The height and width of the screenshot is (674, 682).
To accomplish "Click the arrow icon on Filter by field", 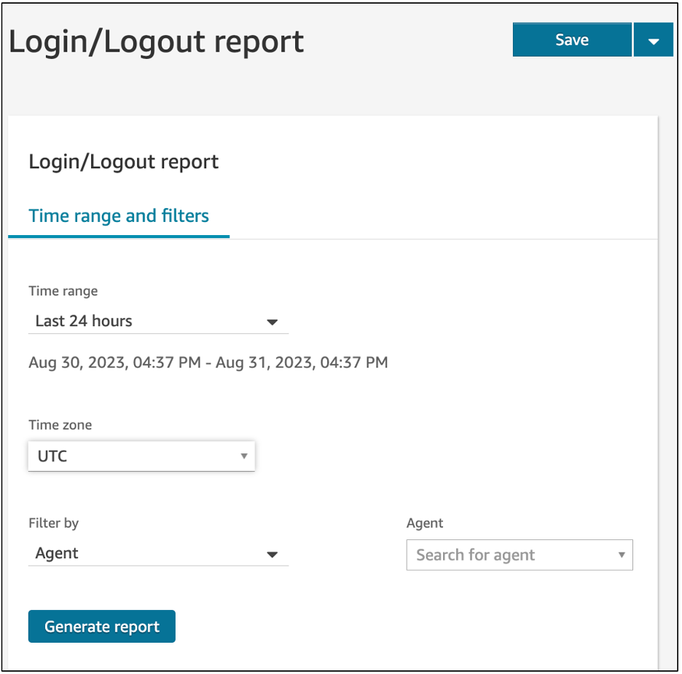I will (273, 554).
